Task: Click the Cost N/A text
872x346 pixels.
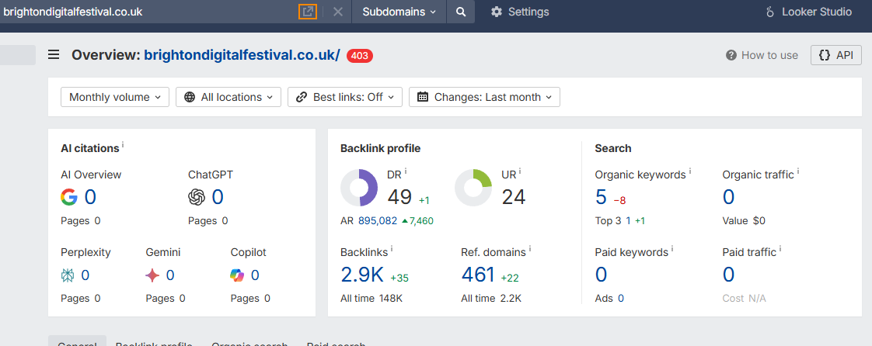Action: (744, 299)
